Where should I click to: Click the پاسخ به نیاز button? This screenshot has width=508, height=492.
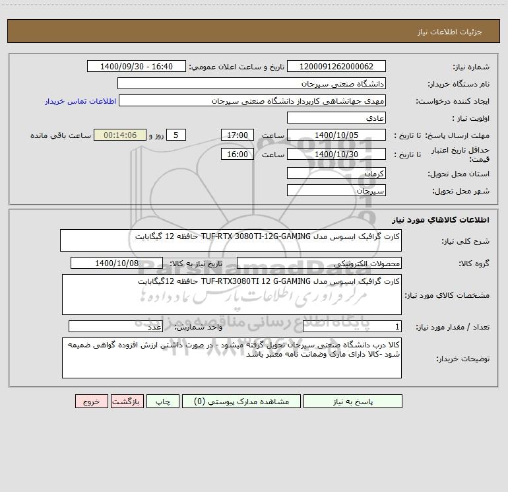click(x=352, y=401)
